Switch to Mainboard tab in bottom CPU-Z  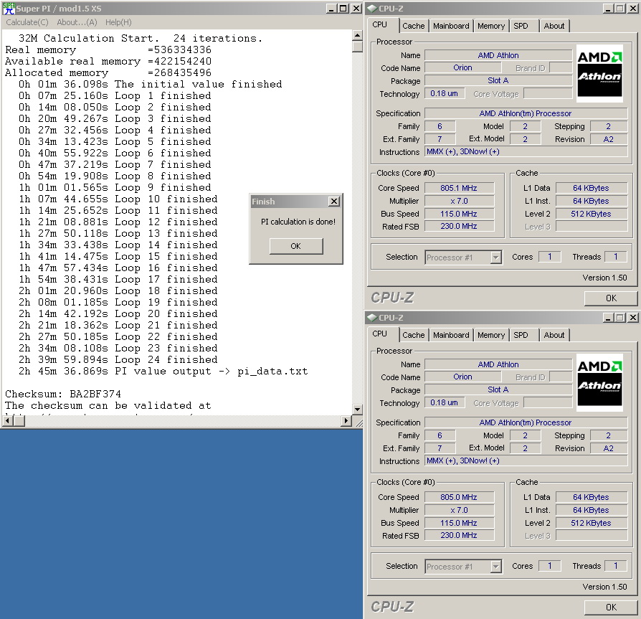click(451, 335)
